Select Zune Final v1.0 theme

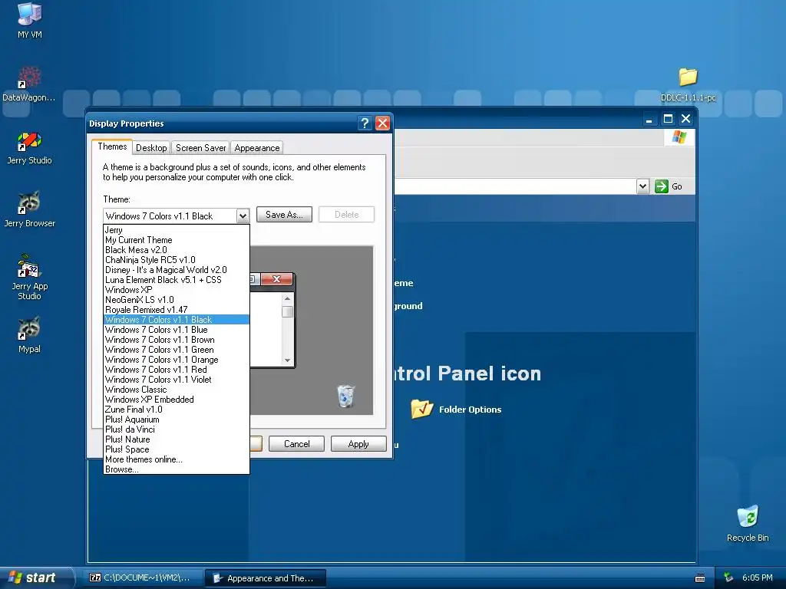click(177, 410)
